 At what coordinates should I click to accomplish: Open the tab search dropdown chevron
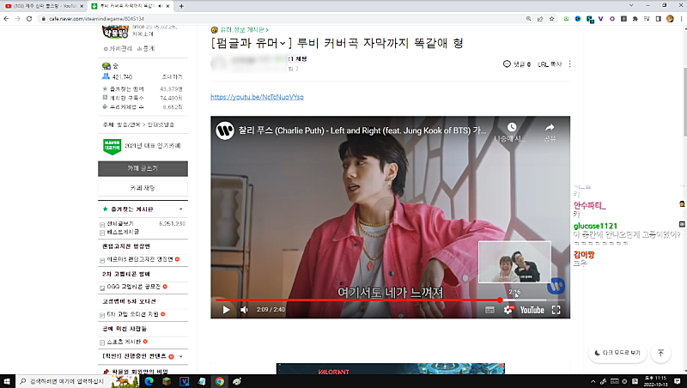pos(631,5)
